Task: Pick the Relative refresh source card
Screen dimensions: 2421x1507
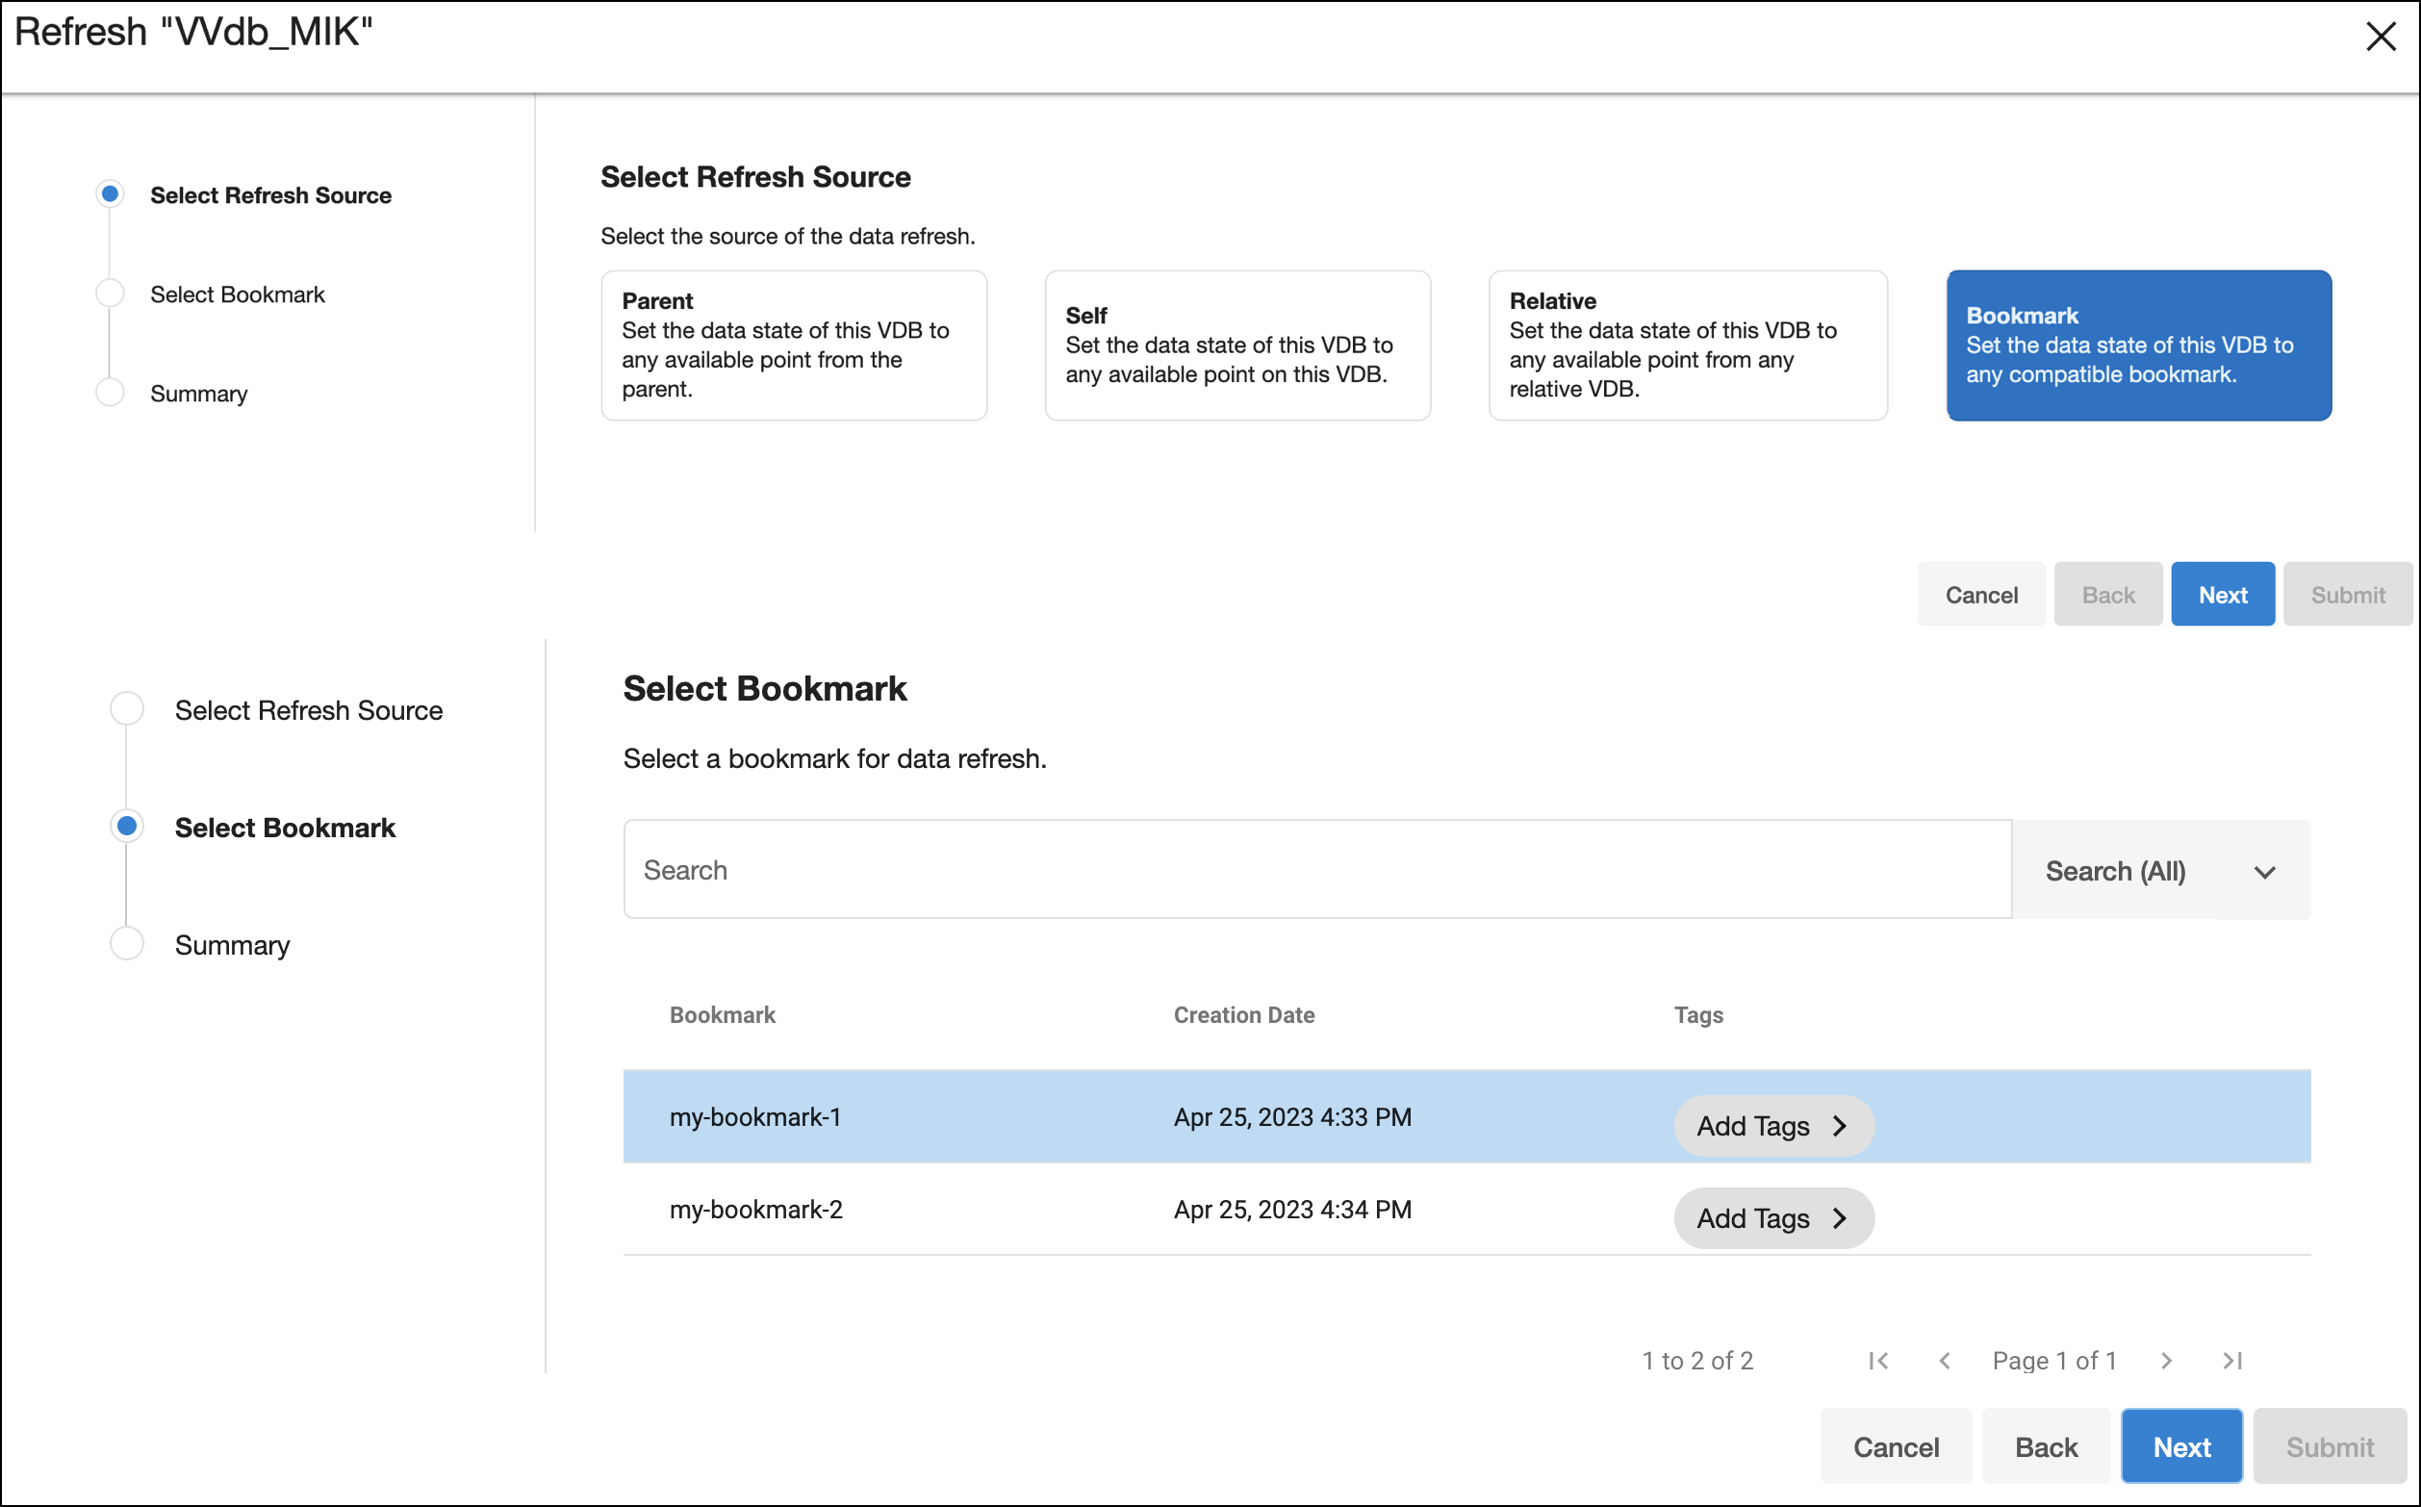Action: pos(1687,345)
